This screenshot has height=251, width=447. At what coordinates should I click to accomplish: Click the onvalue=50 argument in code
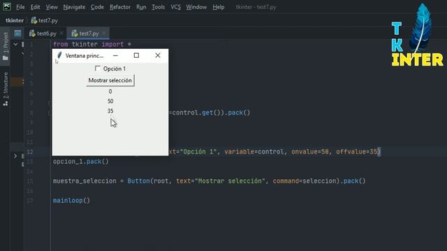click(x=310, y=152)
